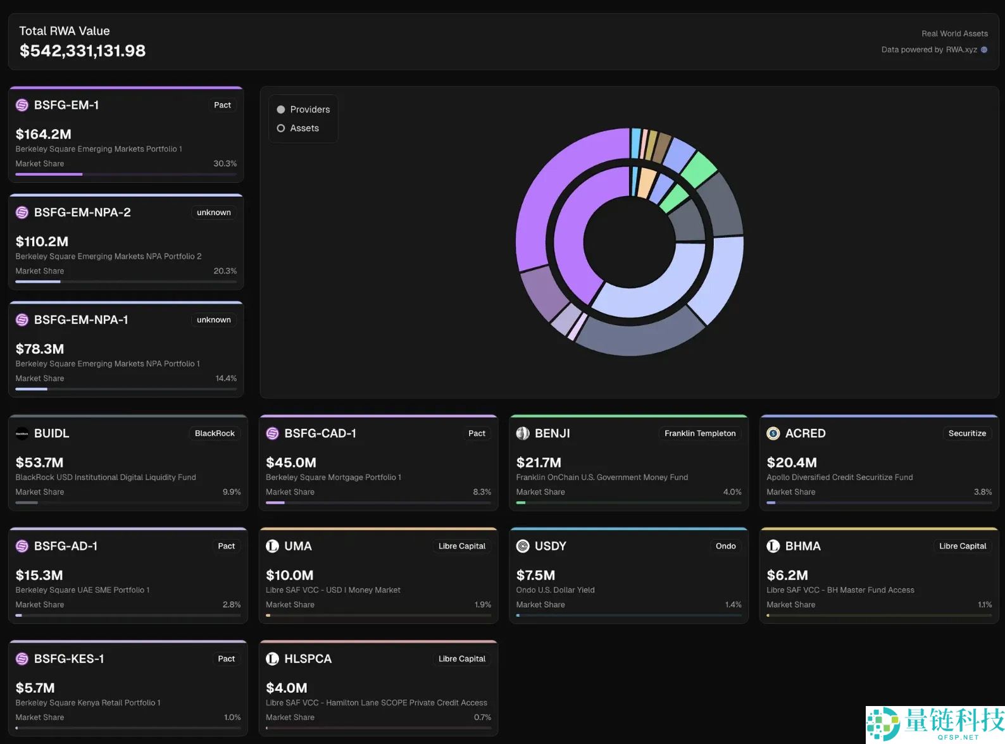Image resolution: width=1005 pixels, height=744 pixels.
Task: Click the BSFG-EM-1 Pact logo icon
Action: tap(22, 106)
